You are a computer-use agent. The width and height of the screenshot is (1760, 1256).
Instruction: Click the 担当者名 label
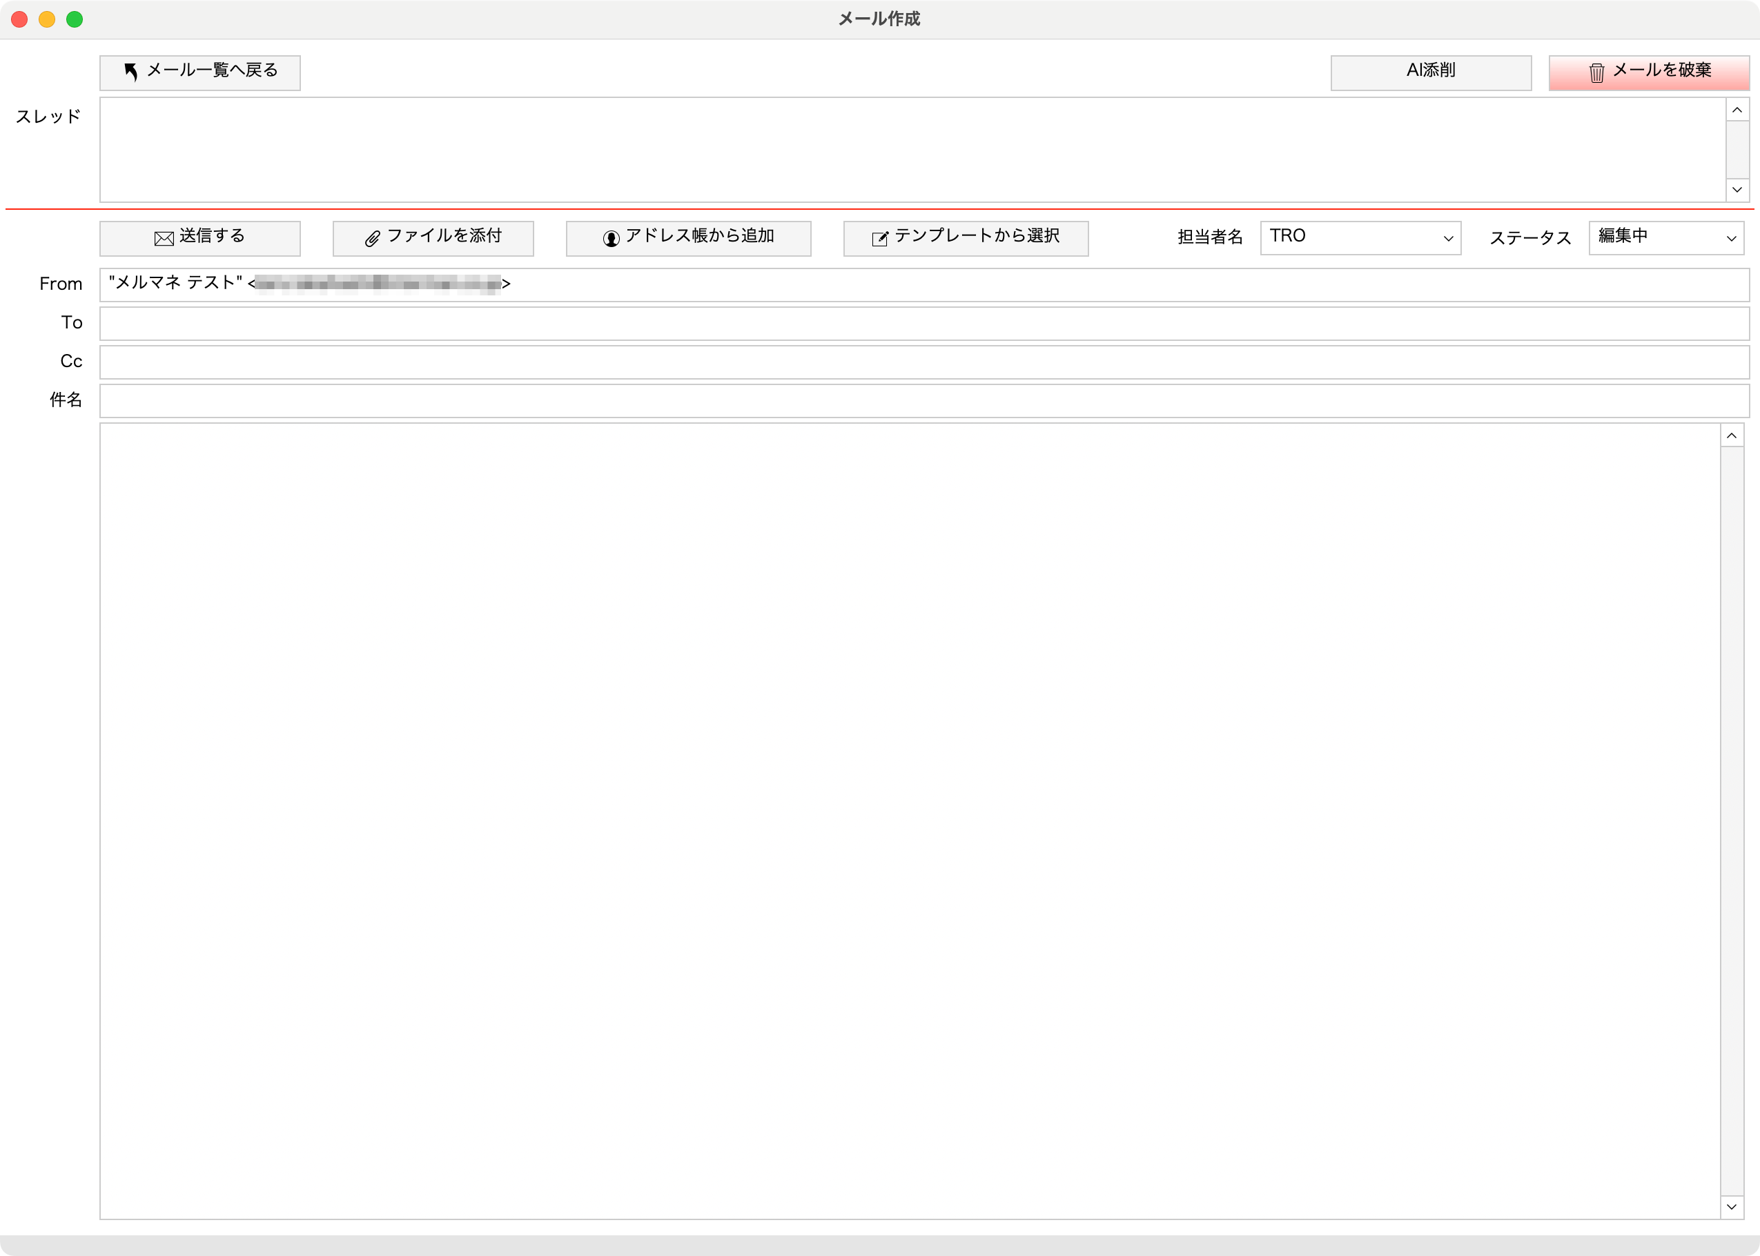coord(1210,237)
